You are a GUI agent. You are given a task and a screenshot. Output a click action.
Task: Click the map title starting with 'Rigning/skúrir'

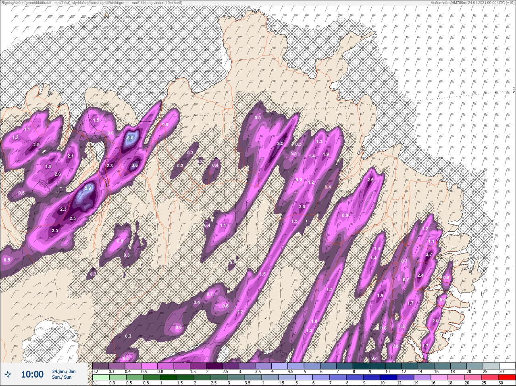(x=92, y=3)
